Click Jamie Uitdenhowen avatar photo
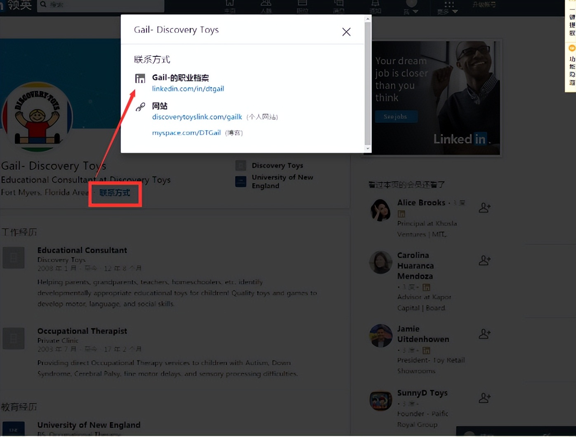 (x=380, y=336)
